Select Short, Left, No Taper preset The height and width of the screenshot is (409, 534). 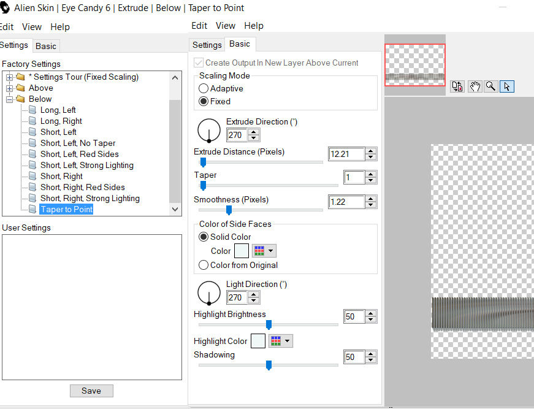[78, 143]
